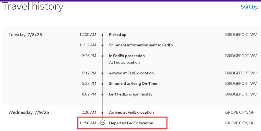Select the Grove City Arrived at FedEx location dot

point(103,113)
